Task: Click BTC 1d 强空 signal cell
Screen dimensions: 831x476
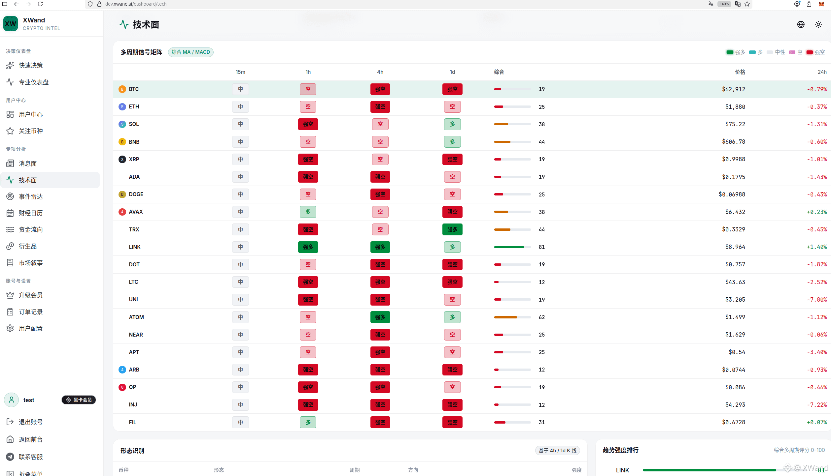Action: point(452,89)
